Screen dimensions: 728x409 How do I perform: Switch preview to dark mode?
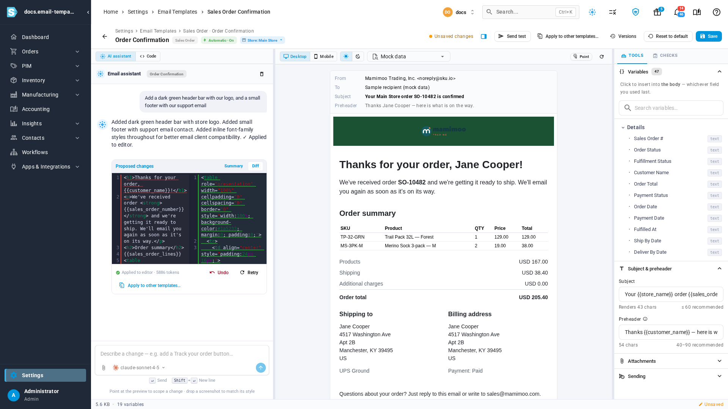coord(358,56)
